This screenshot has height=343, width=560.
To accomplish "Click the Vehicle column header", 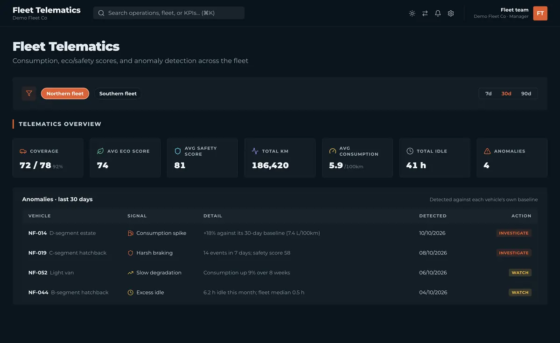I will click(40, 216).
